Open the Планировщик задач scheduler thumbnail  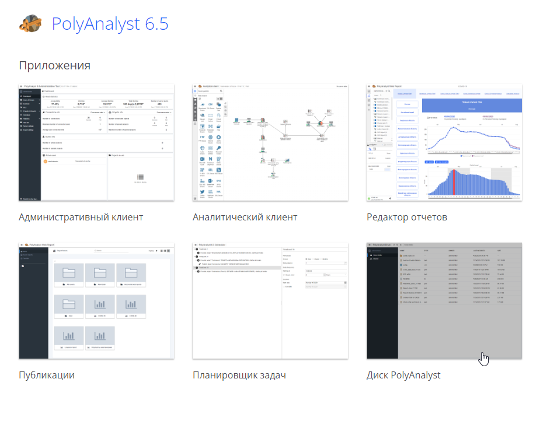pyautogui.click(x=270, y=301)
